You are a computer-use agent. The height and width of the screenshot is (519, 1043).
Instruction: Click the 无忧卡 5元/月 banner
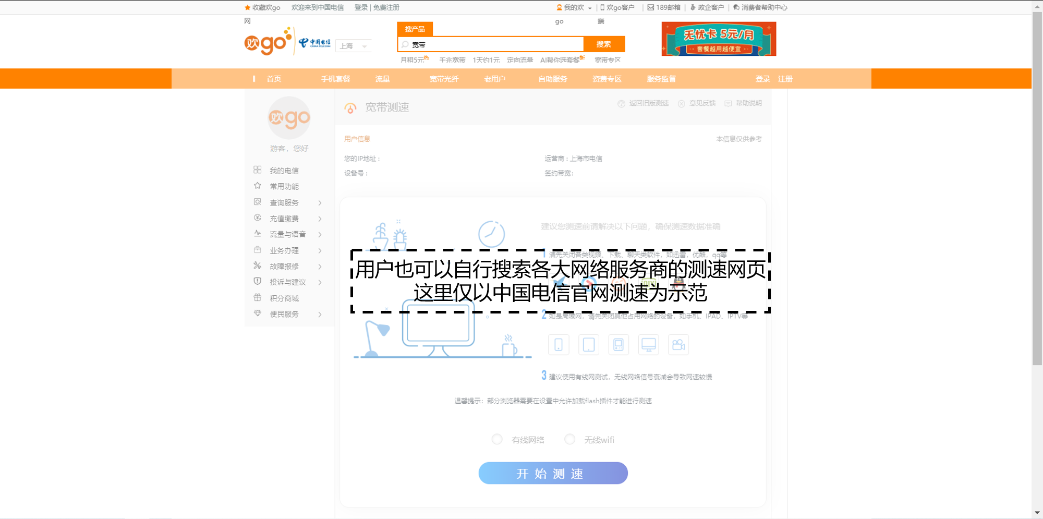tap(719, 39)
